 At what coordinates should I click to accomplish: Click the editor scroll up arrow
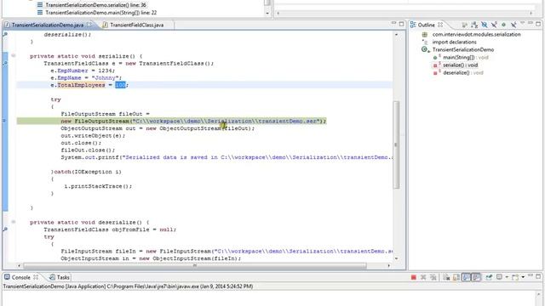(396, 35)
